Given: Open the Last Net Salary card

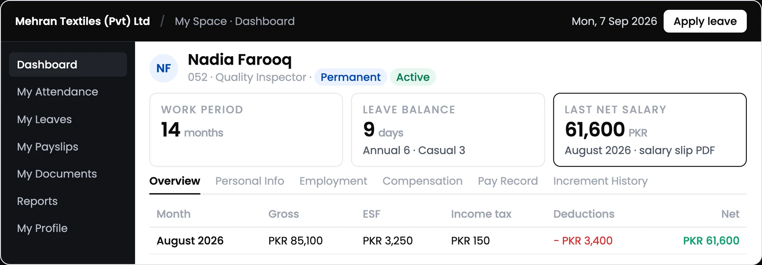Looking at the screenshot, I should [x=650, y=130].
